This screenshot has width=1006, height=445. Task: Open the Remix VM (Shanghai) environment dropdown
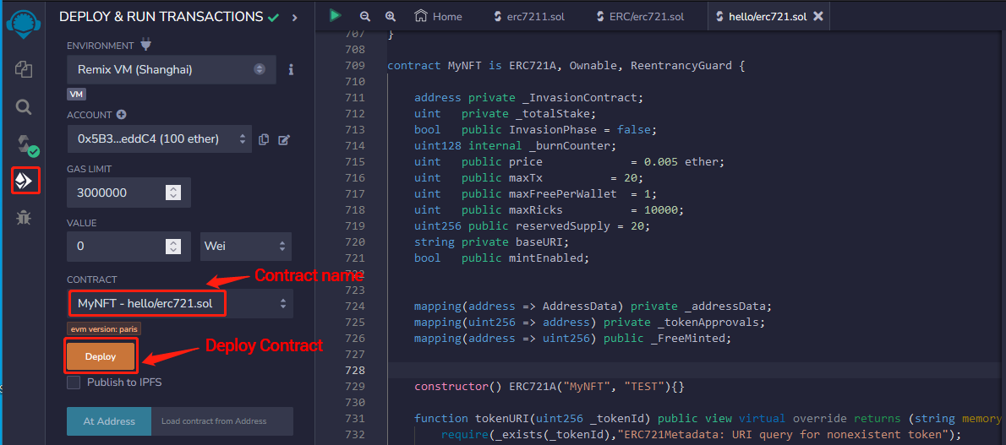point(172,69)
